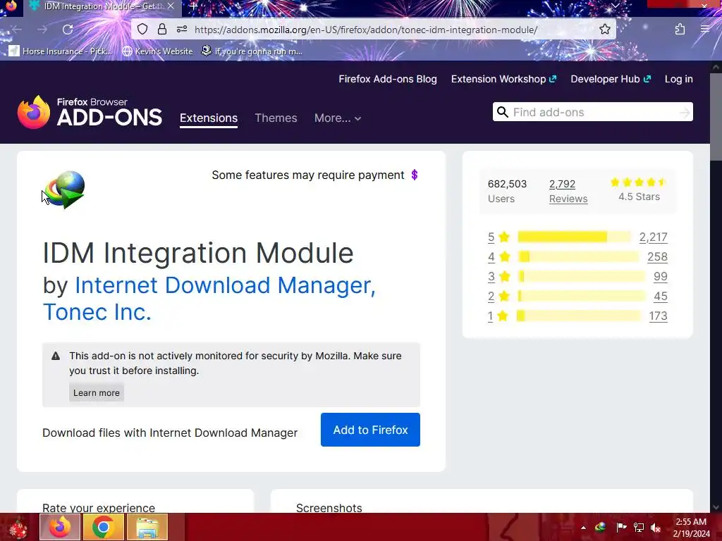Open the 99 three-star review count
722x541 pixels.
(660, 276)
